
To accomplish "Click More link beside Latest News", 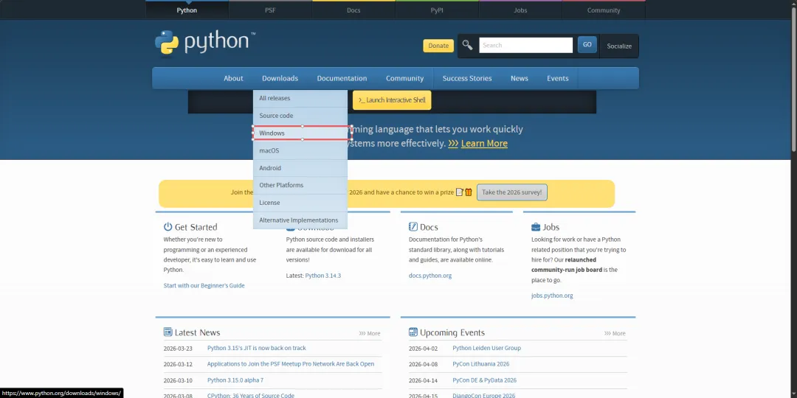I will 370,334.
